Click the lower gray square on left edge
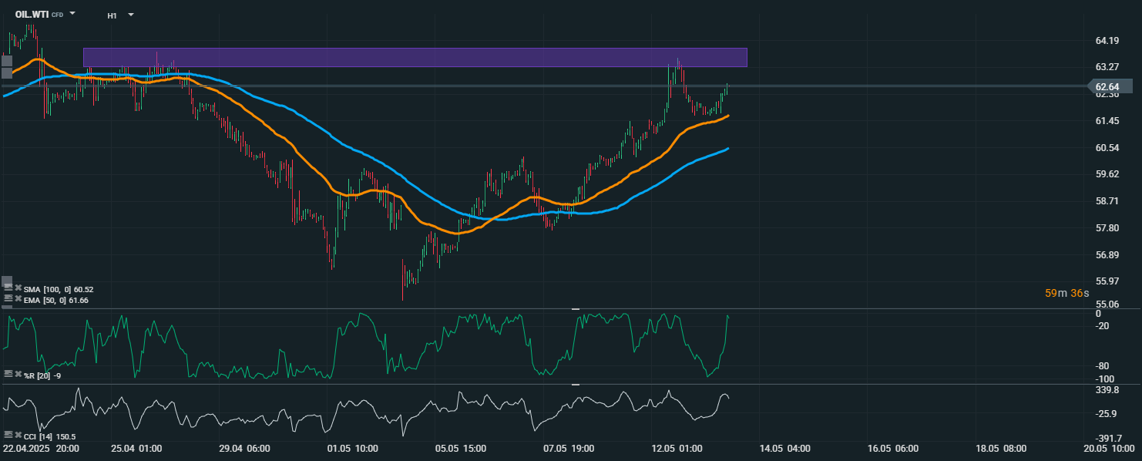 click(x=7, y=73)
